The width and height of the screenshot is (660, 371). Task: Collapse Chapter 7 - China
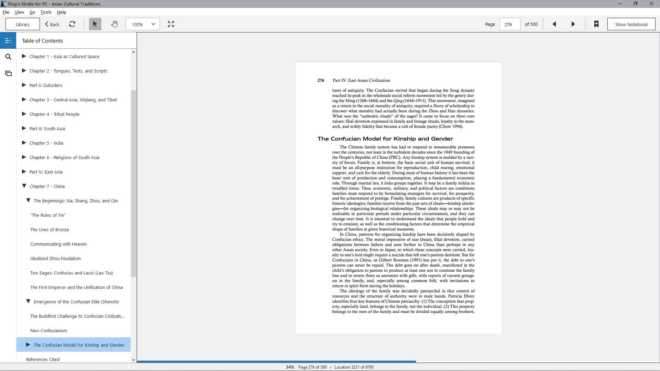[x=24, y=186]
